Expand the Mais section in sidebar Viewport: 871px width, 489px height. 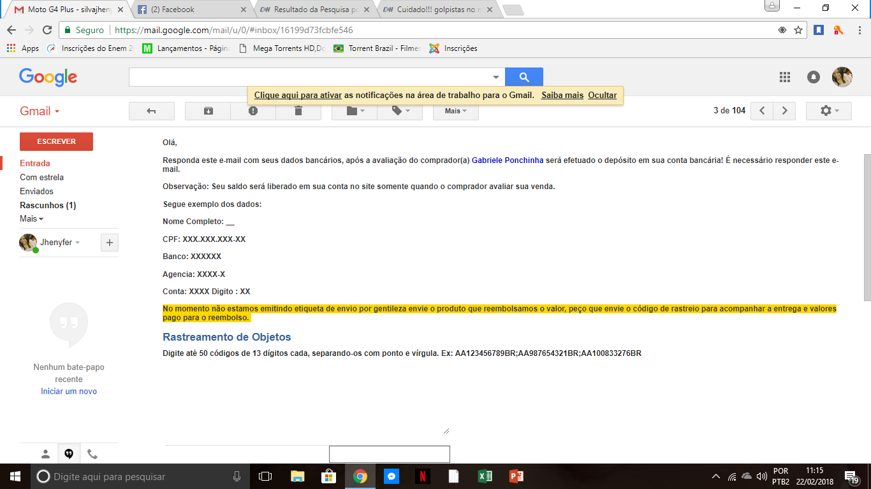[x=32, y=218]
